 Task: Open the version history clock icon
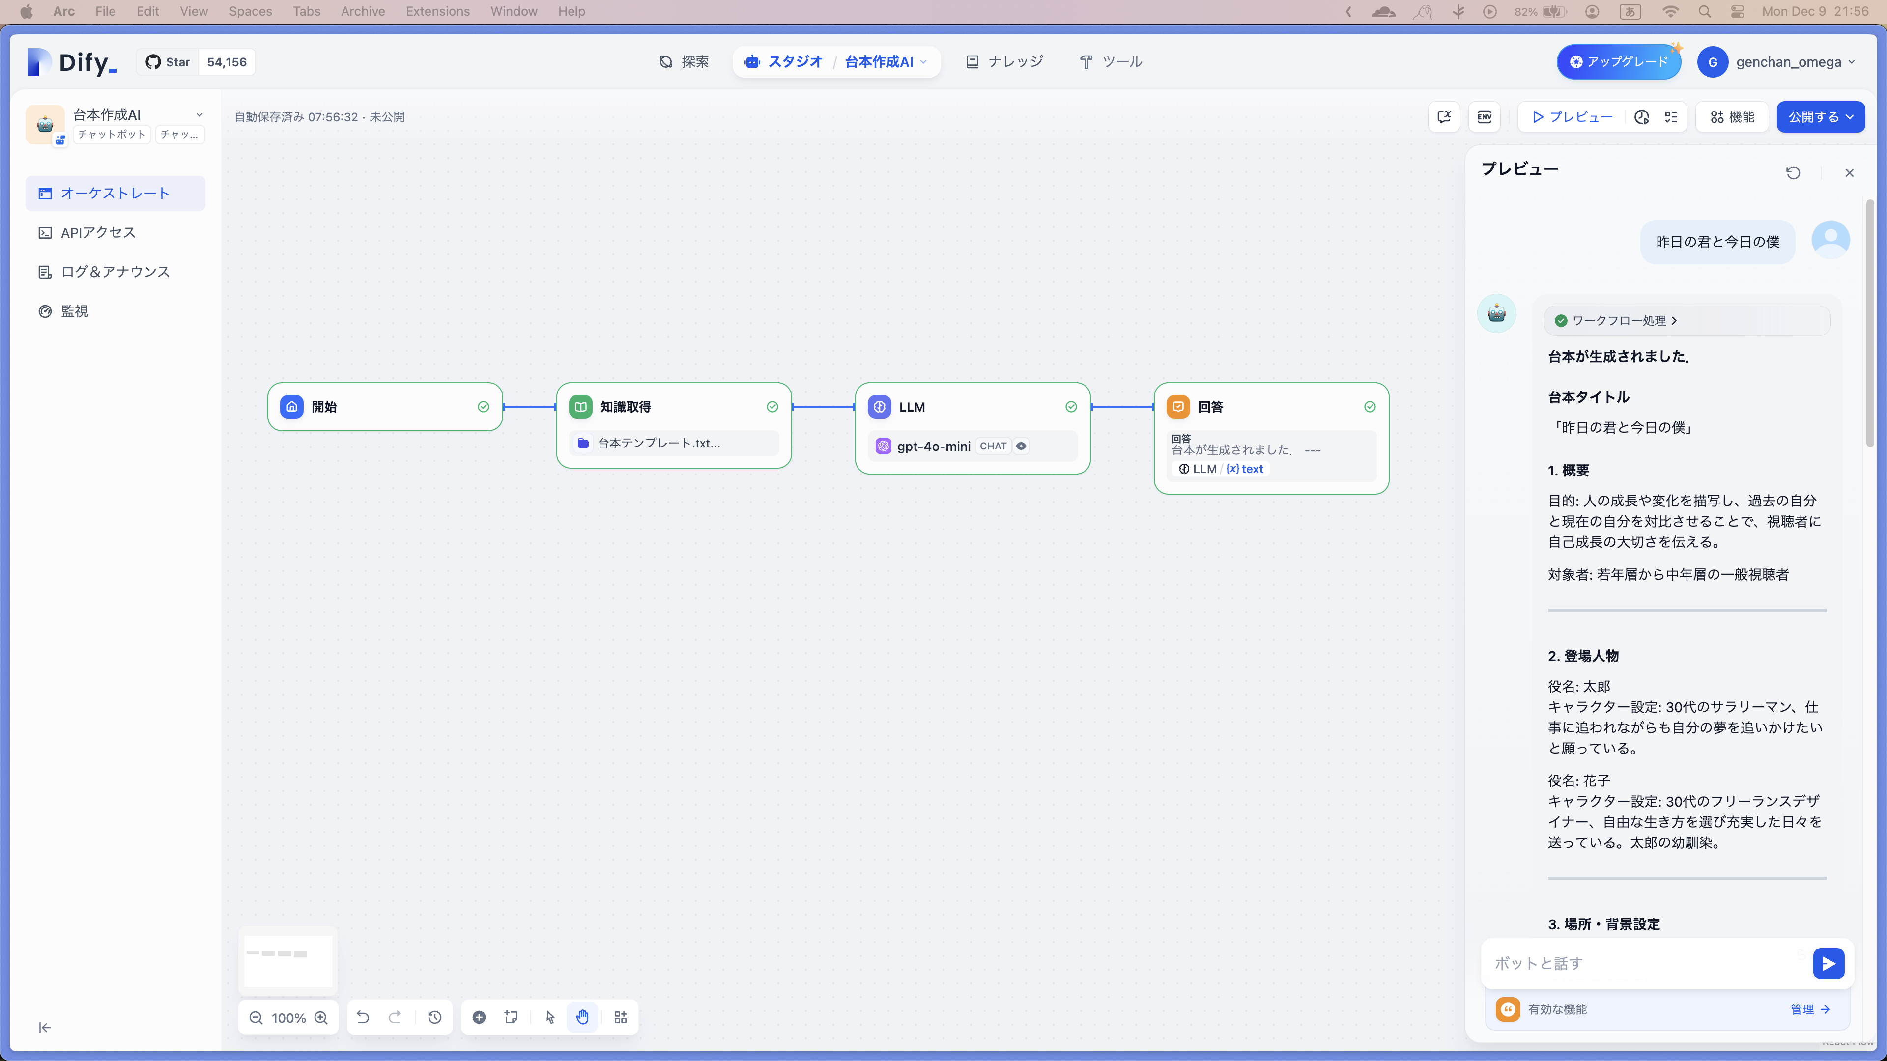(x=434, y=1017)
